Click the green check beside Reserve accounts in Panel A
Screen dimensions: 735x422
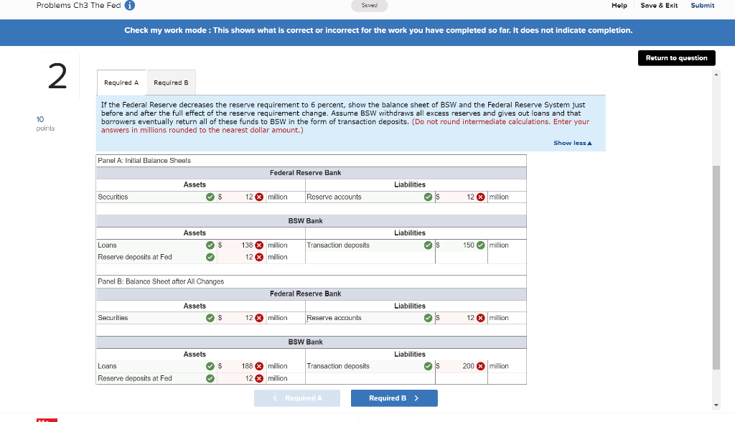point(428,197)
